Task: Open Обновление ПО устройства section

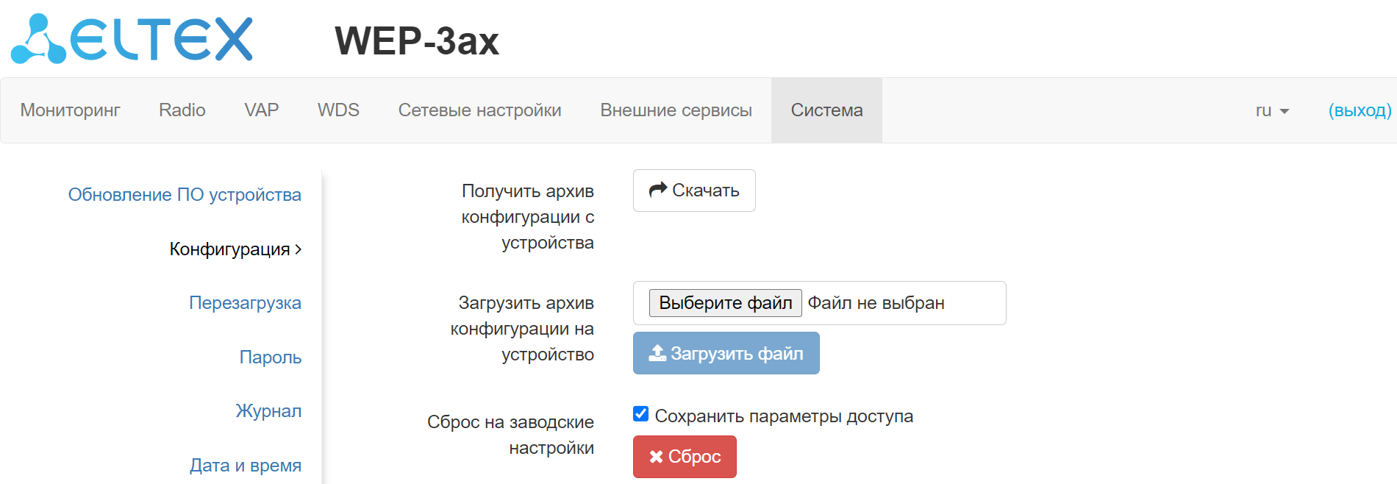Action: click(x=185, y=195)
